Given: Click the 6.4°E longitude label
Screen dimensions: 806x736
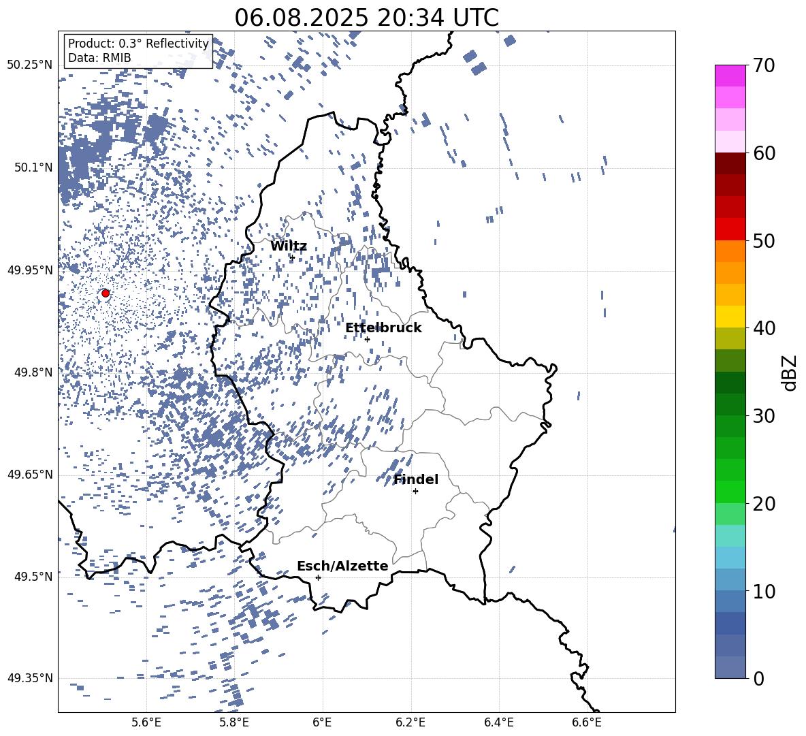Looking at the screenshot, I should pos(499,722).
